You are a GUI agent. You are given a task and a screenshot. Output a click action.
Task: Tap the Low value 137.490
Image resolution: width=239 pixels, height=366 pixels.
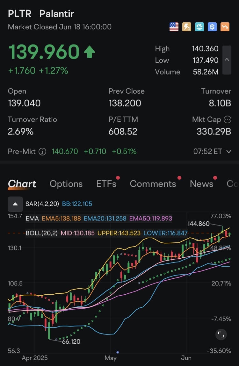click(206, 60)
